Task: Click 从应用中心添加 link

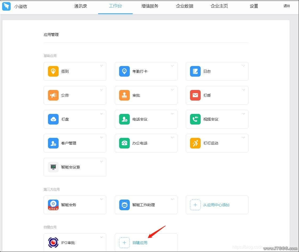Action: [216, 205]
